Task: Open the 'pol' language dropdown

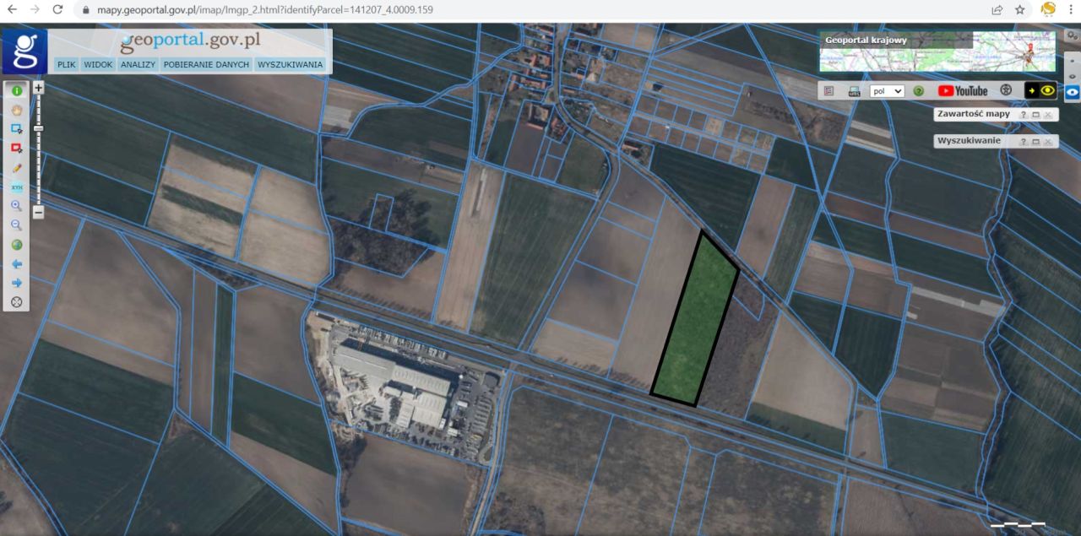Action: click(x=887, y=91)
